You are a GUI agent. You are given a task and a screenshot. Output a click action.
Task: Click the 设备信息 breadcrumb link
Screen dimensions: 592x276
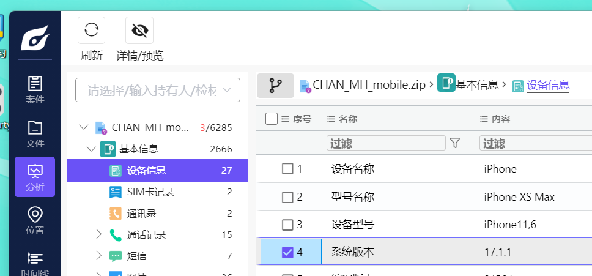547,85
